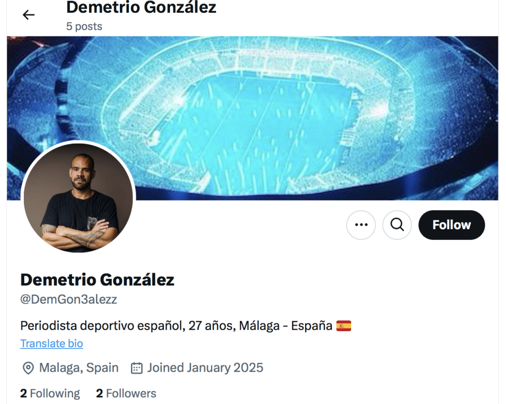View the 2 Following list
The image size is (506, 404).
(x=50, y=393)
